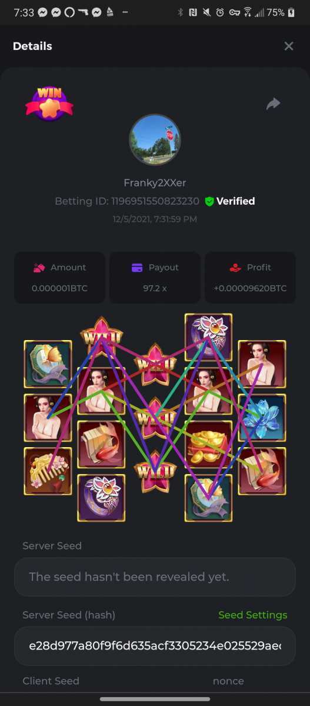Tap the unrevealed Server Seed field
Screen dimensions: 310x706
(155, 577)
